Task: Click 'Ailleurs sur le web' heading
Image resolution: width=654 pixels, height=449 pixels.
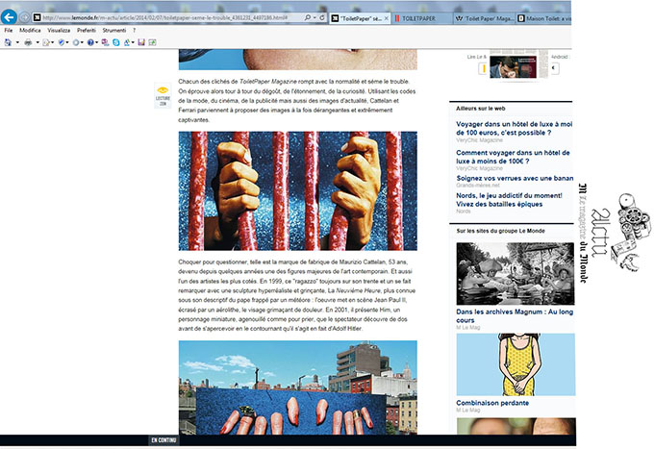Action: click(481, 109)
